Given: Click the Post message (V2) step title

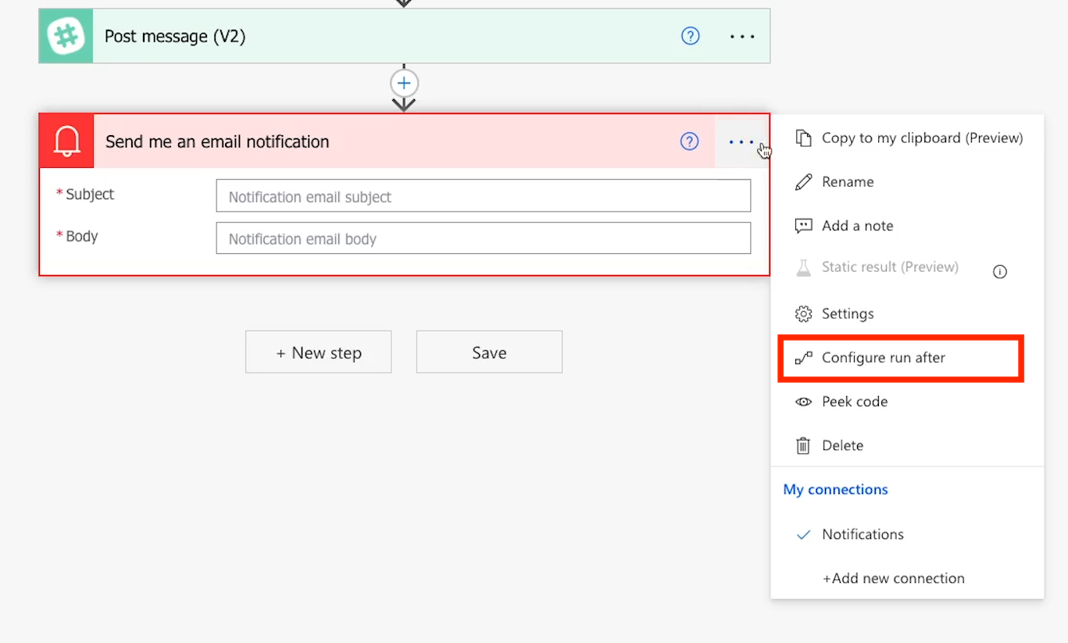Looking at the screenshot, I should click(x=175, y=37).
